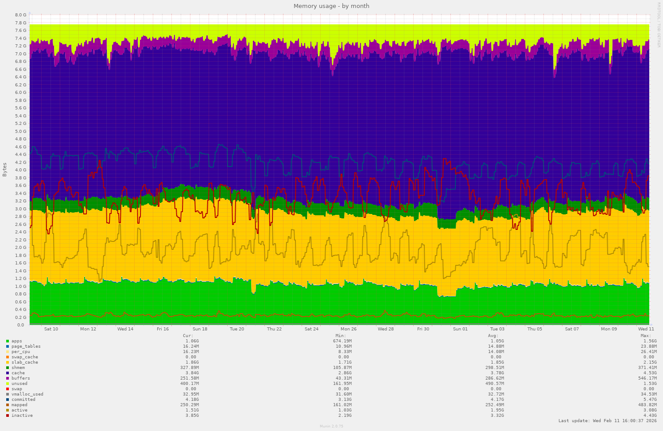Expand the mapped legend entry

tap(19, 404)
